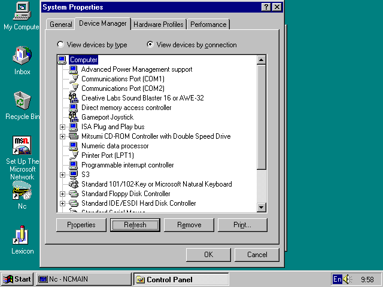Switch to the Performance tab
Screen dimensions: 383x287
208,25
